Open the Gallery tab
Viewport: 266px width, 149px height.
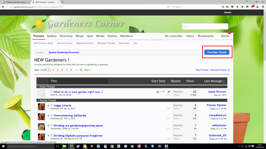tap(52, 36)
